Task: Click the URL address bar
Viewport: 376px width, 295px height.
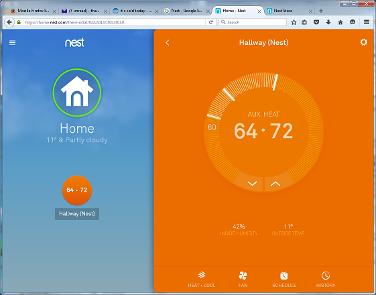Action: coord(115,22)
